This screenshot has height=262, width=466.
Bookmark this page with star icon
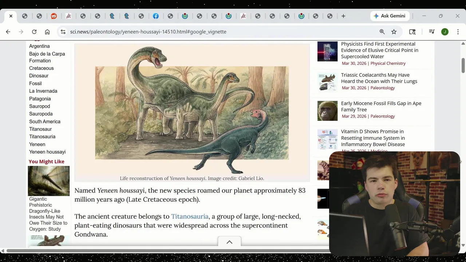point(394,32)
